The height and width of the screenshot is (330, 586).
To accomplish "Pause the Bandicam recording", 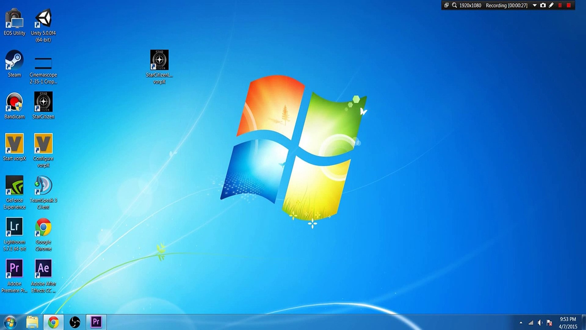I will [x=560, y=5].
